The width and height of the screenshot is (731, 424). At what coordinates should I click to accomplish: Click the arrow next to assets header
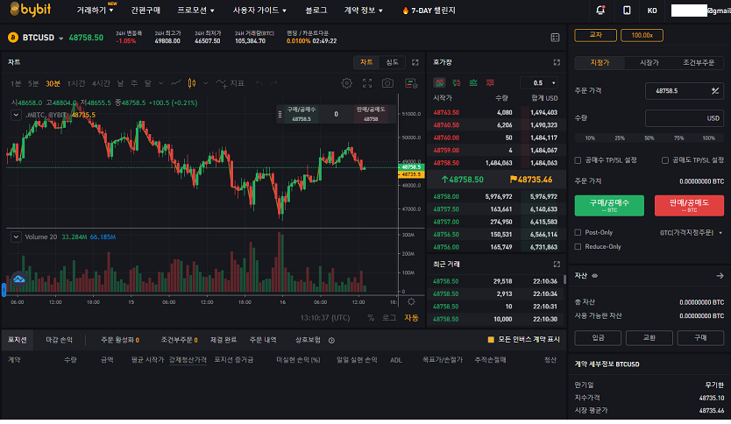tap(720, 276)
